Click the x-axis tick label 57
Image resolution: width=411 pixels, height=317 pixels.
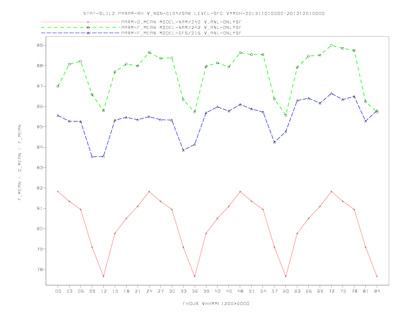(x=275, y=291)
